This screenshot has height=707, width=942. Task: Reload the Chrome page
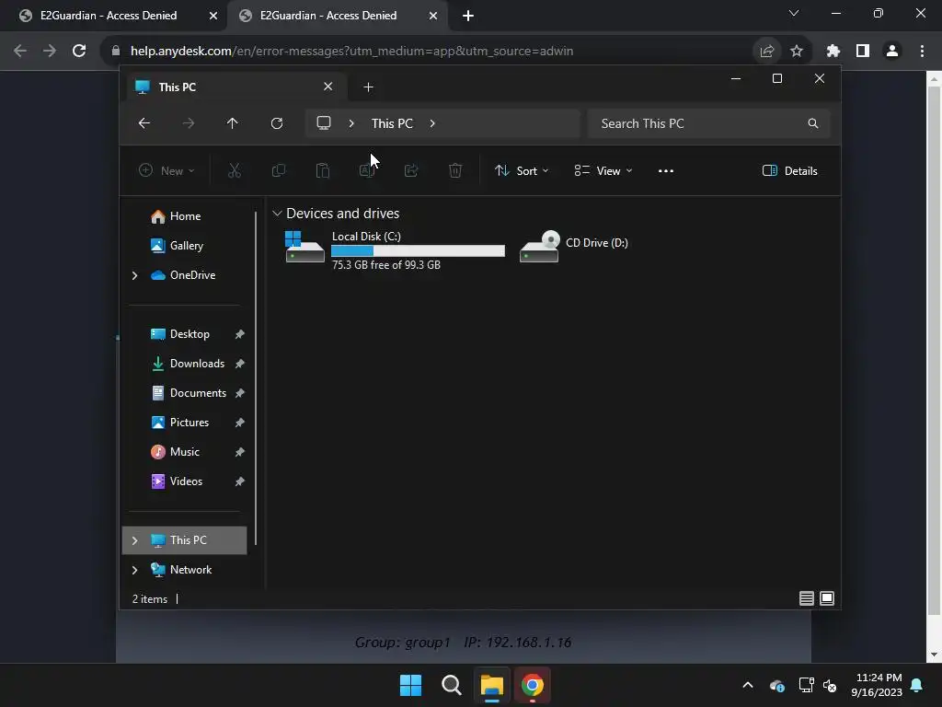tap(79, 51)
